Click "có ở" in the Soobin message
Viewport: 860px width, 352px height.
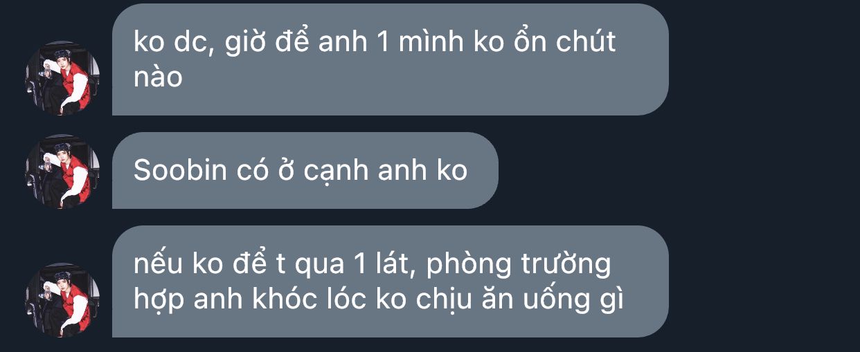click(266, 171)
